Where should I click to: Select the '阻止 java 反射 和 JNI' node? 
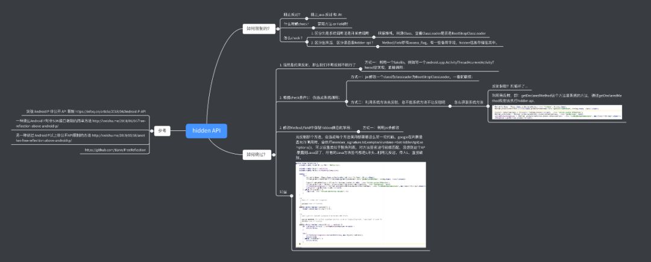pos(326,14)
